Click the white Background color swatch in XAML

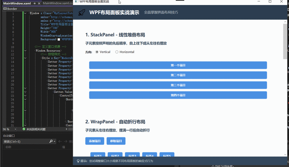pyautogui.click(x=59, y=39)
